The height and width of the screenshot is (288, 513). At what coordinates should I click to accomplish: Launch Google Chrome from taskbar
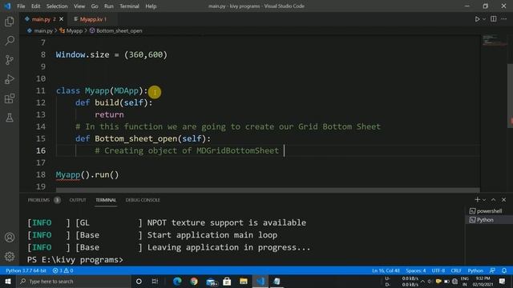click(x=194, y=281)
